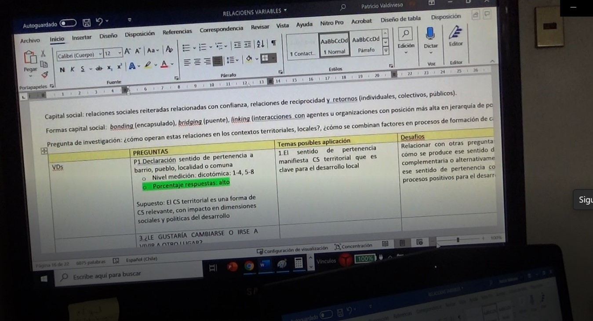
Task: Collapse the ribbon with the chevron
Action: (x=493, y=61)
